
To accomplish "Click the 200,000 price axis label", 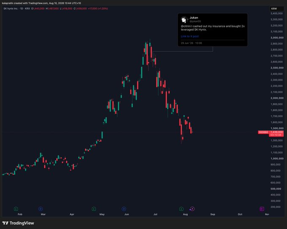I will coord(275,207).
